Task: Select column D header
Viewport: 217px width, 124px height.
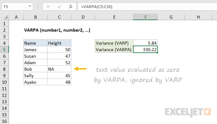Action: (83, 17)
